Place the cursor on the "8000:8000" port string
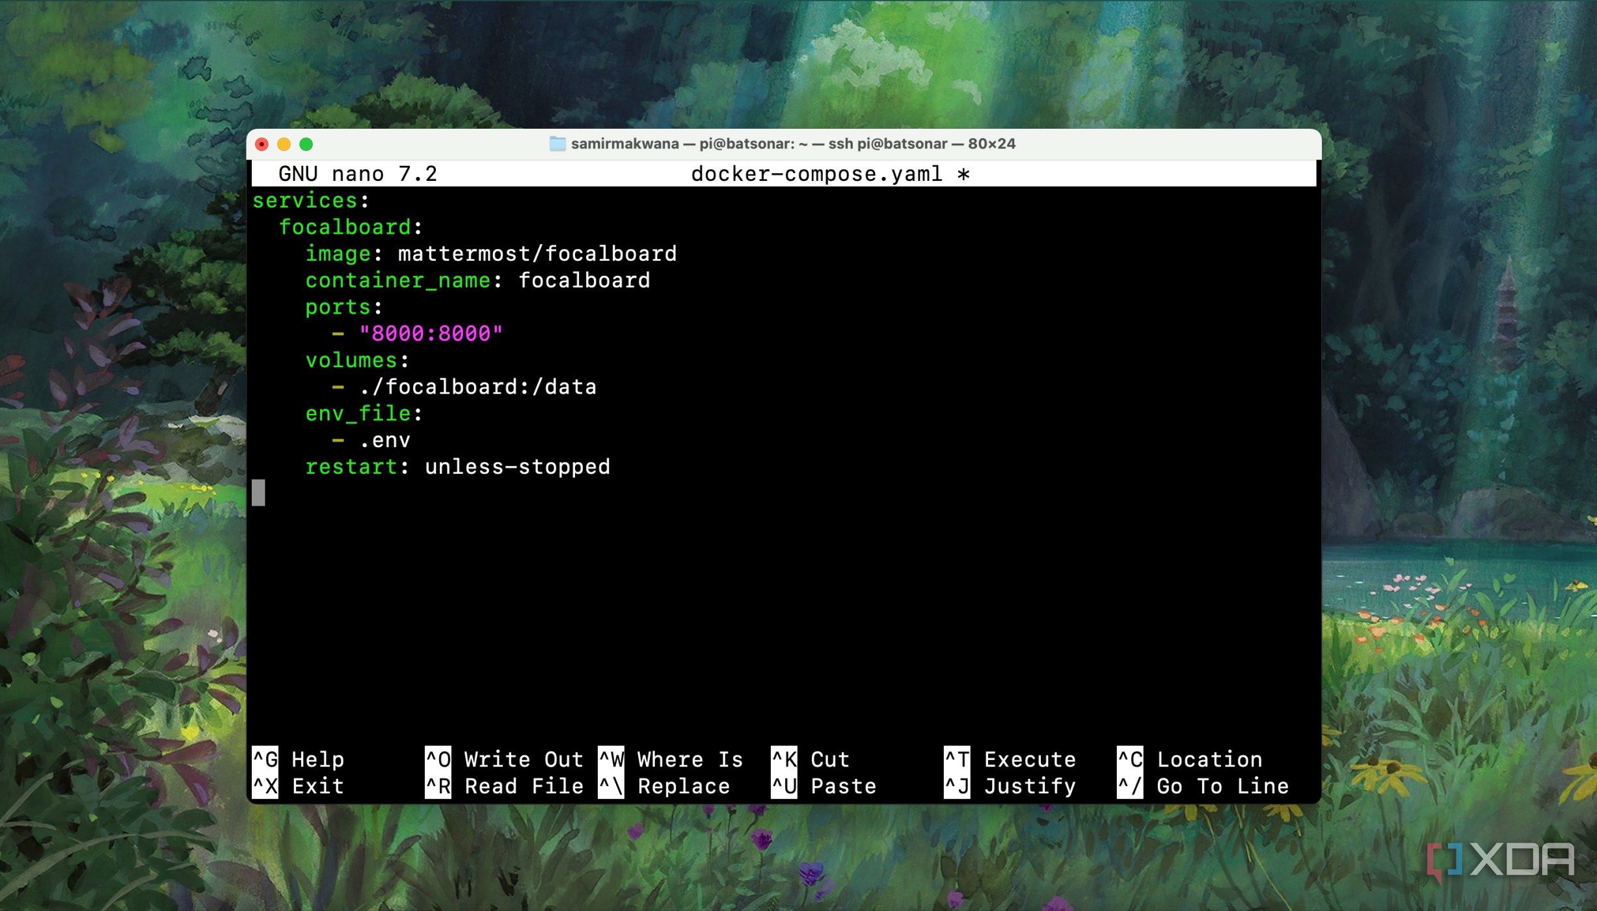The height and width of the screenshot is (911, 1597). point(431,334)
